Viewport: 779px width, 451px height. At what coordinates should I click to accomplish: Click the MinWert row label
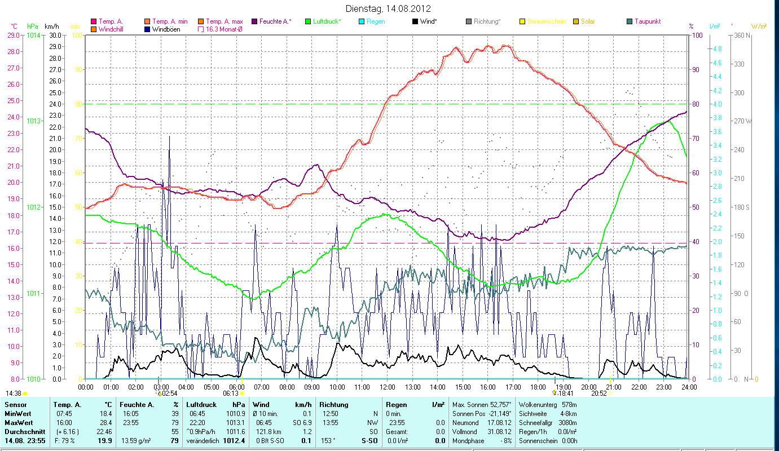coord(17,414)
